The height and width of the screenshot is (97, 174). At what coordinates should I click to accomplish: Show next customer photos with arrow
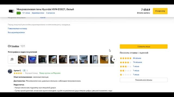tap(114, 59)
